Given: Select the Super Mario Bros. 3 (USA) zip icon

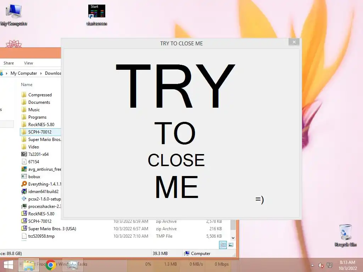Looking at the screenshot, I should tap(24, 228).
